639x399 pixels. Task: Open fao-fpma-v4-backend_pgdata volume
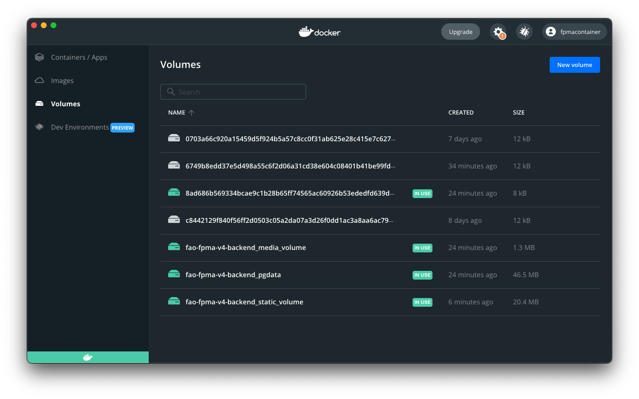tap(233, 275)
